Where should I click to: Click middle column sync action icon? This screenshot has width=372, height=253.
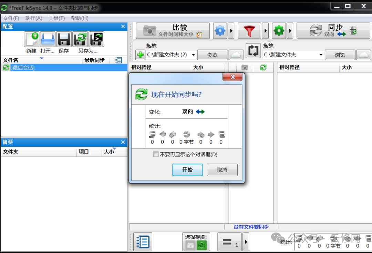pos(263,68)
